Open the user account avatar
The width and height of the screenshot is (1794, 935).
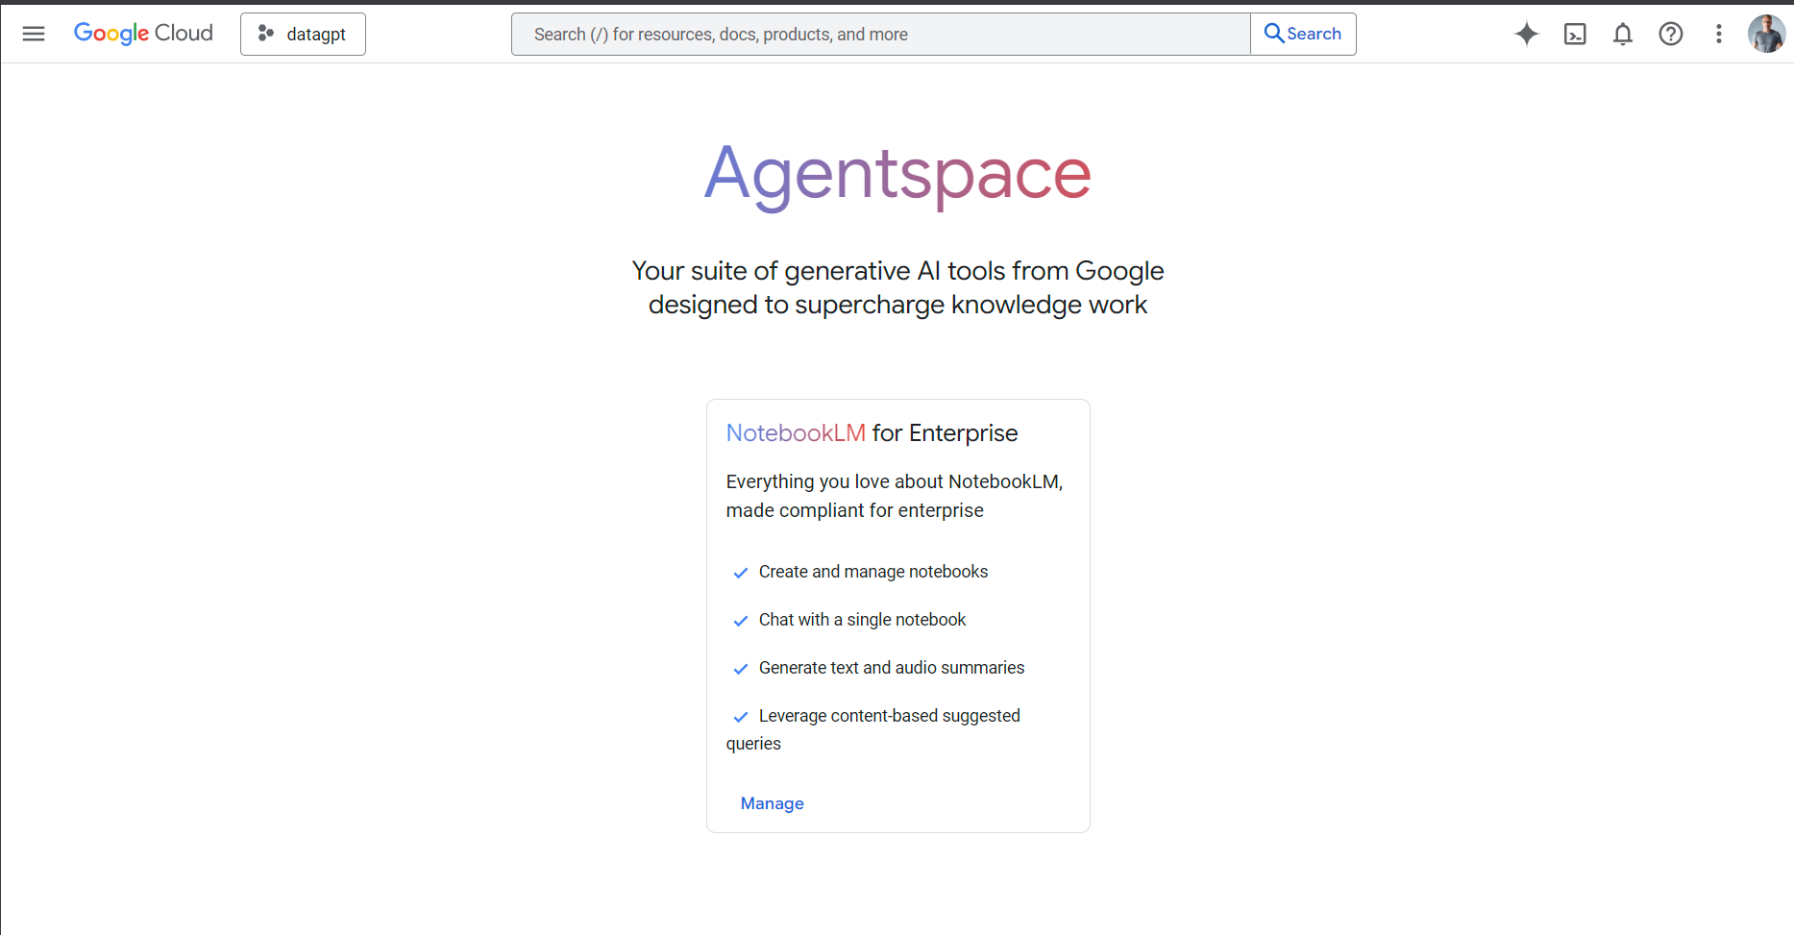pyautogui.click(x=1766, y=34)
